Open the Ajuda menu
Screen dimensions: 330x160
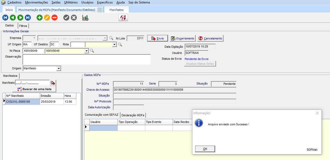click(120, 2)
